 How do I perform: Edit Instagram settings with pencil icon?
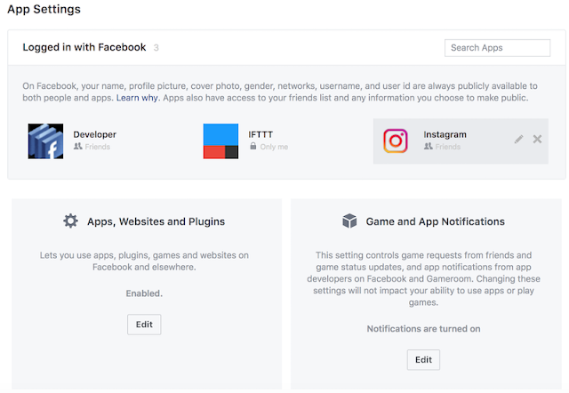point(518,139)
